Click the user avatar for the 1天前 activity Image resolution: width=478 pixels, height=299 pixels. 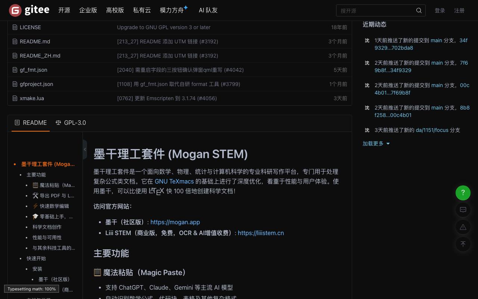(367, 40)
